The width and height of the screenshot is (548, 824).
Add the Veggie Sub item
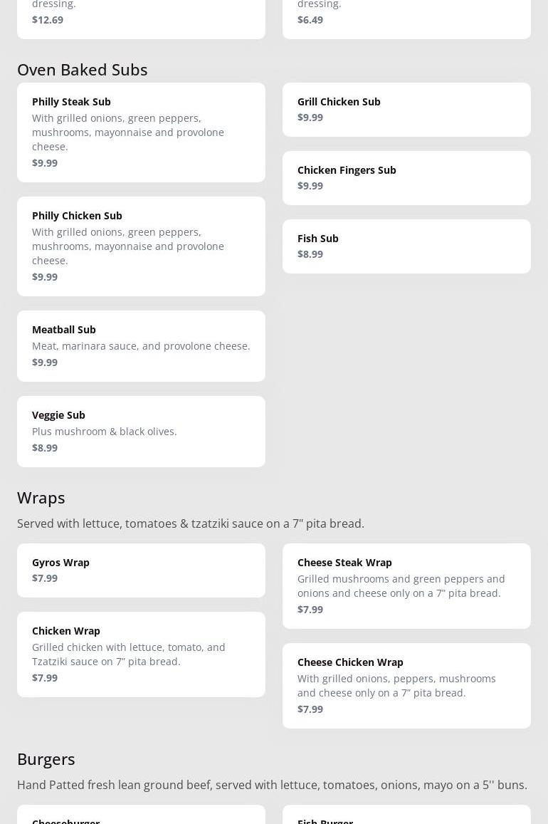pos(141,431)
